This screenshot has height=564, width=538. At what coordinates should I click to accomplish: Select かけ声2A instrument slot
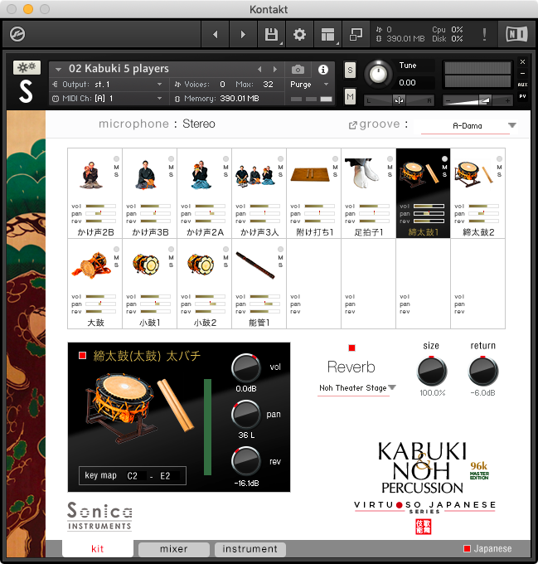tap(204, 193)
